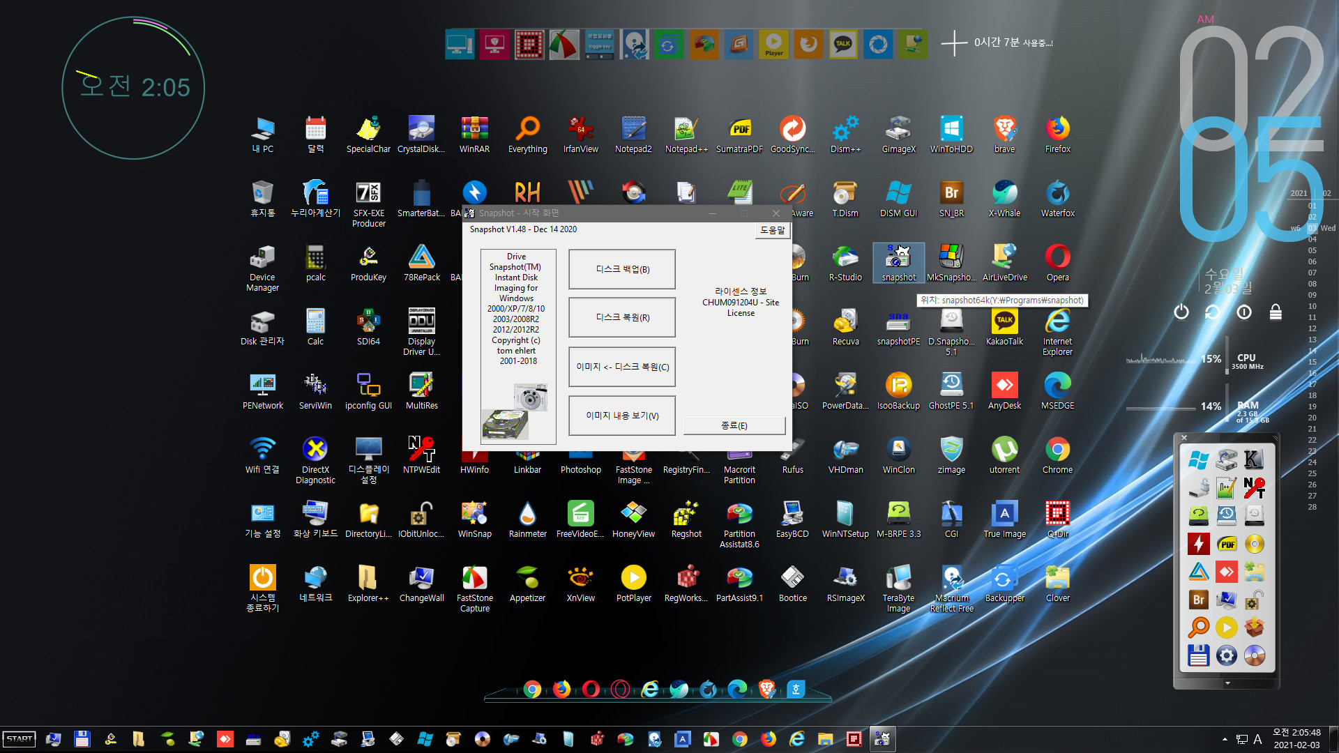Open Device Manager desktop icon

coord(263,268)
